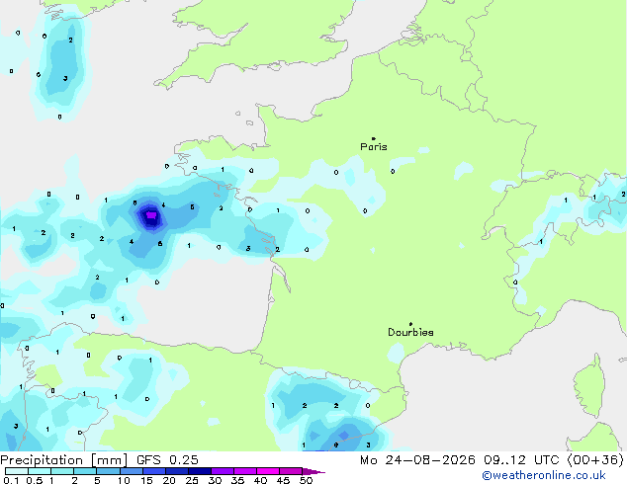Image resolution: width=627 pixels, height=484 pixels.
Task: Click the legend arrow tip beyond 50
Action: point(313,471)
